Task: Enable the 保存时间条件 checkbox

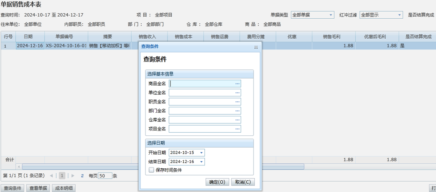Action: point(151,170)
